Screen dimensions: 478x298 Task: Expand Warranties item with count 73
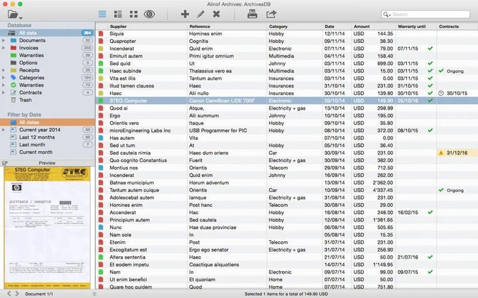[4, 85]
